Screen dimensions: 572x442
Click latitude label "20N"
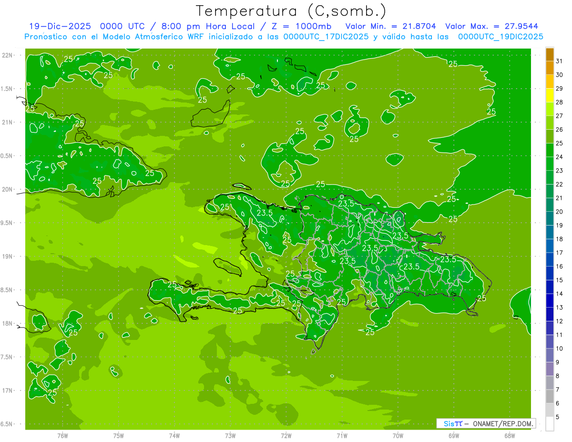coord(7,189)
